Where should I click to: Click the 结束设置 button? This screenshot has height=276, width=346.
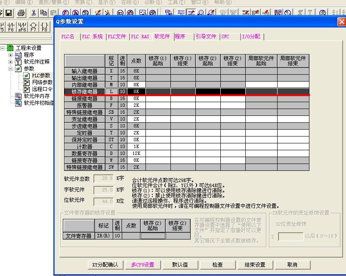pos(255,265)
